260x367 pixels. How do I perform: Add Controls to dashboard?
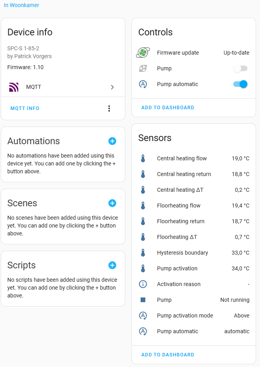pos(168,107)
